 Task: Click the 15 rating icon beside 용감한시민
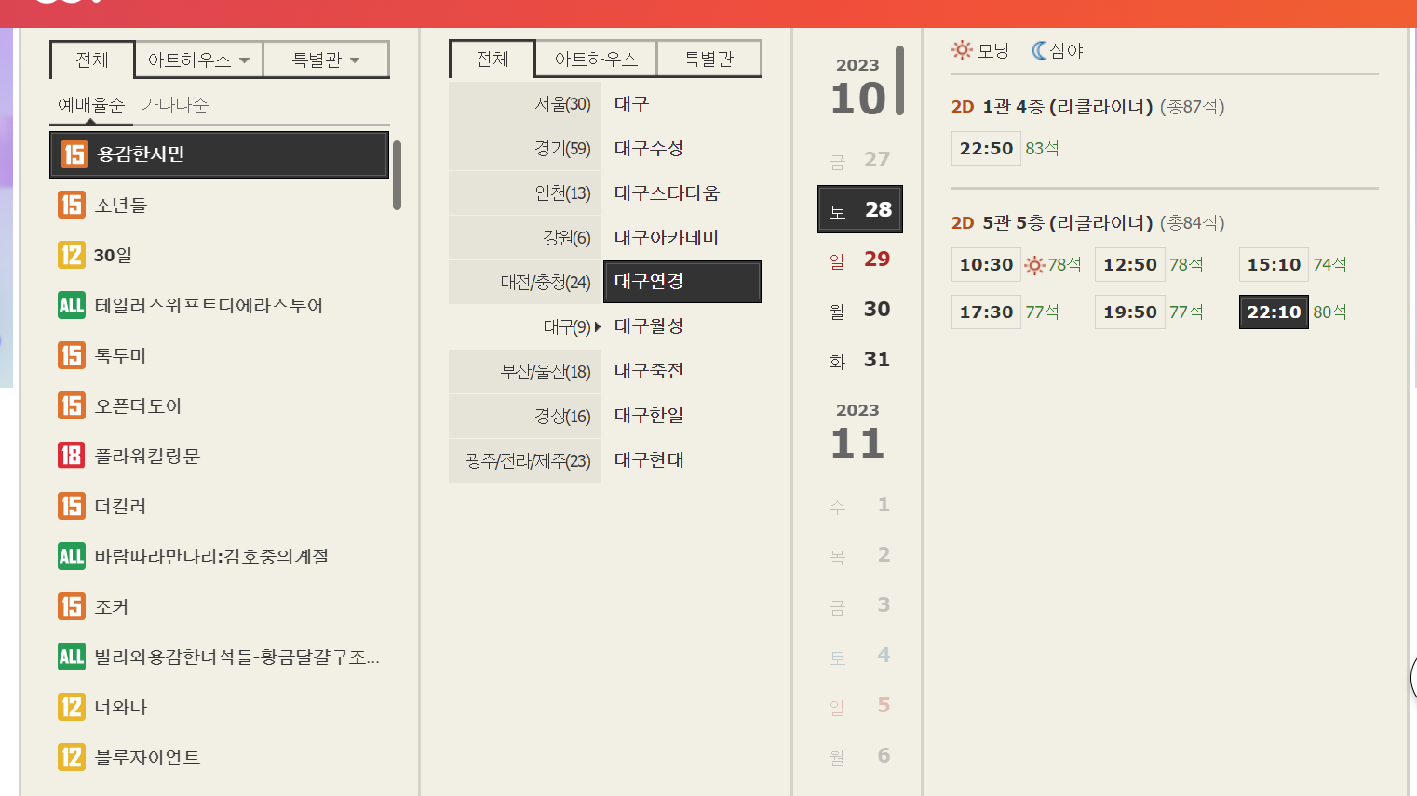tap(74, 154)
